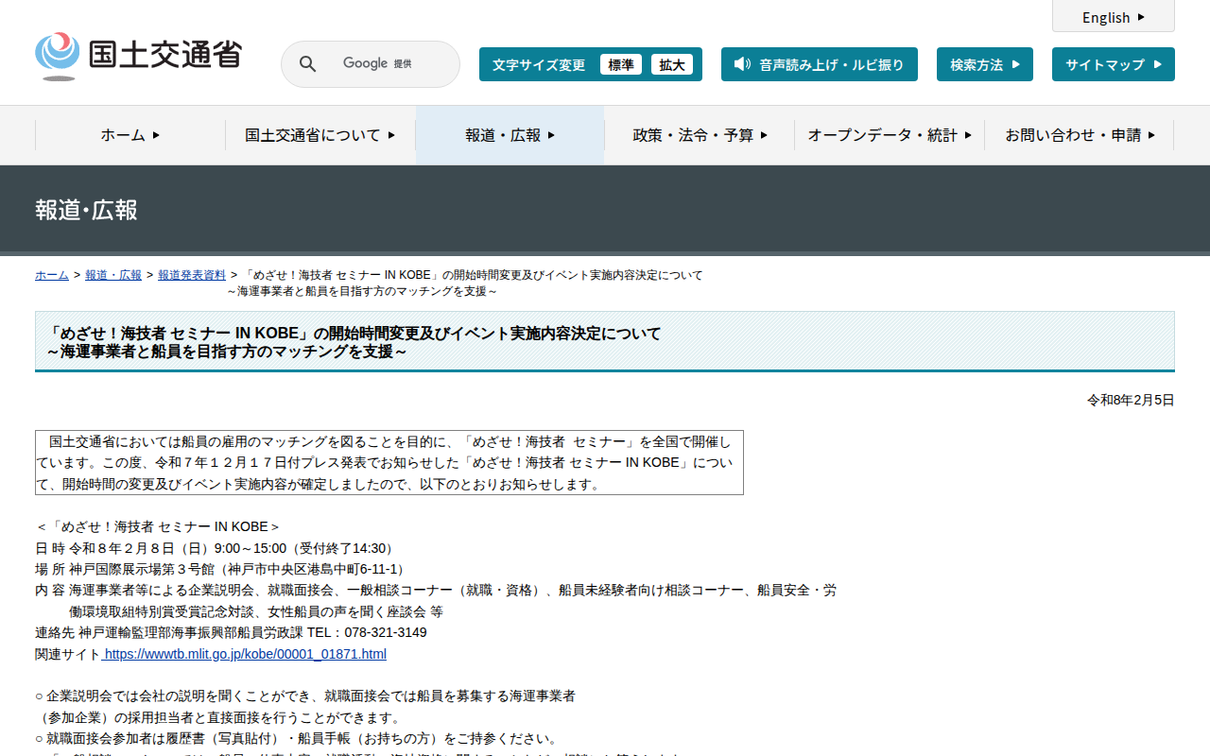This screenshot has height=756, width=1210.
Task: Click into the Google search field
Action: point(388,64)
